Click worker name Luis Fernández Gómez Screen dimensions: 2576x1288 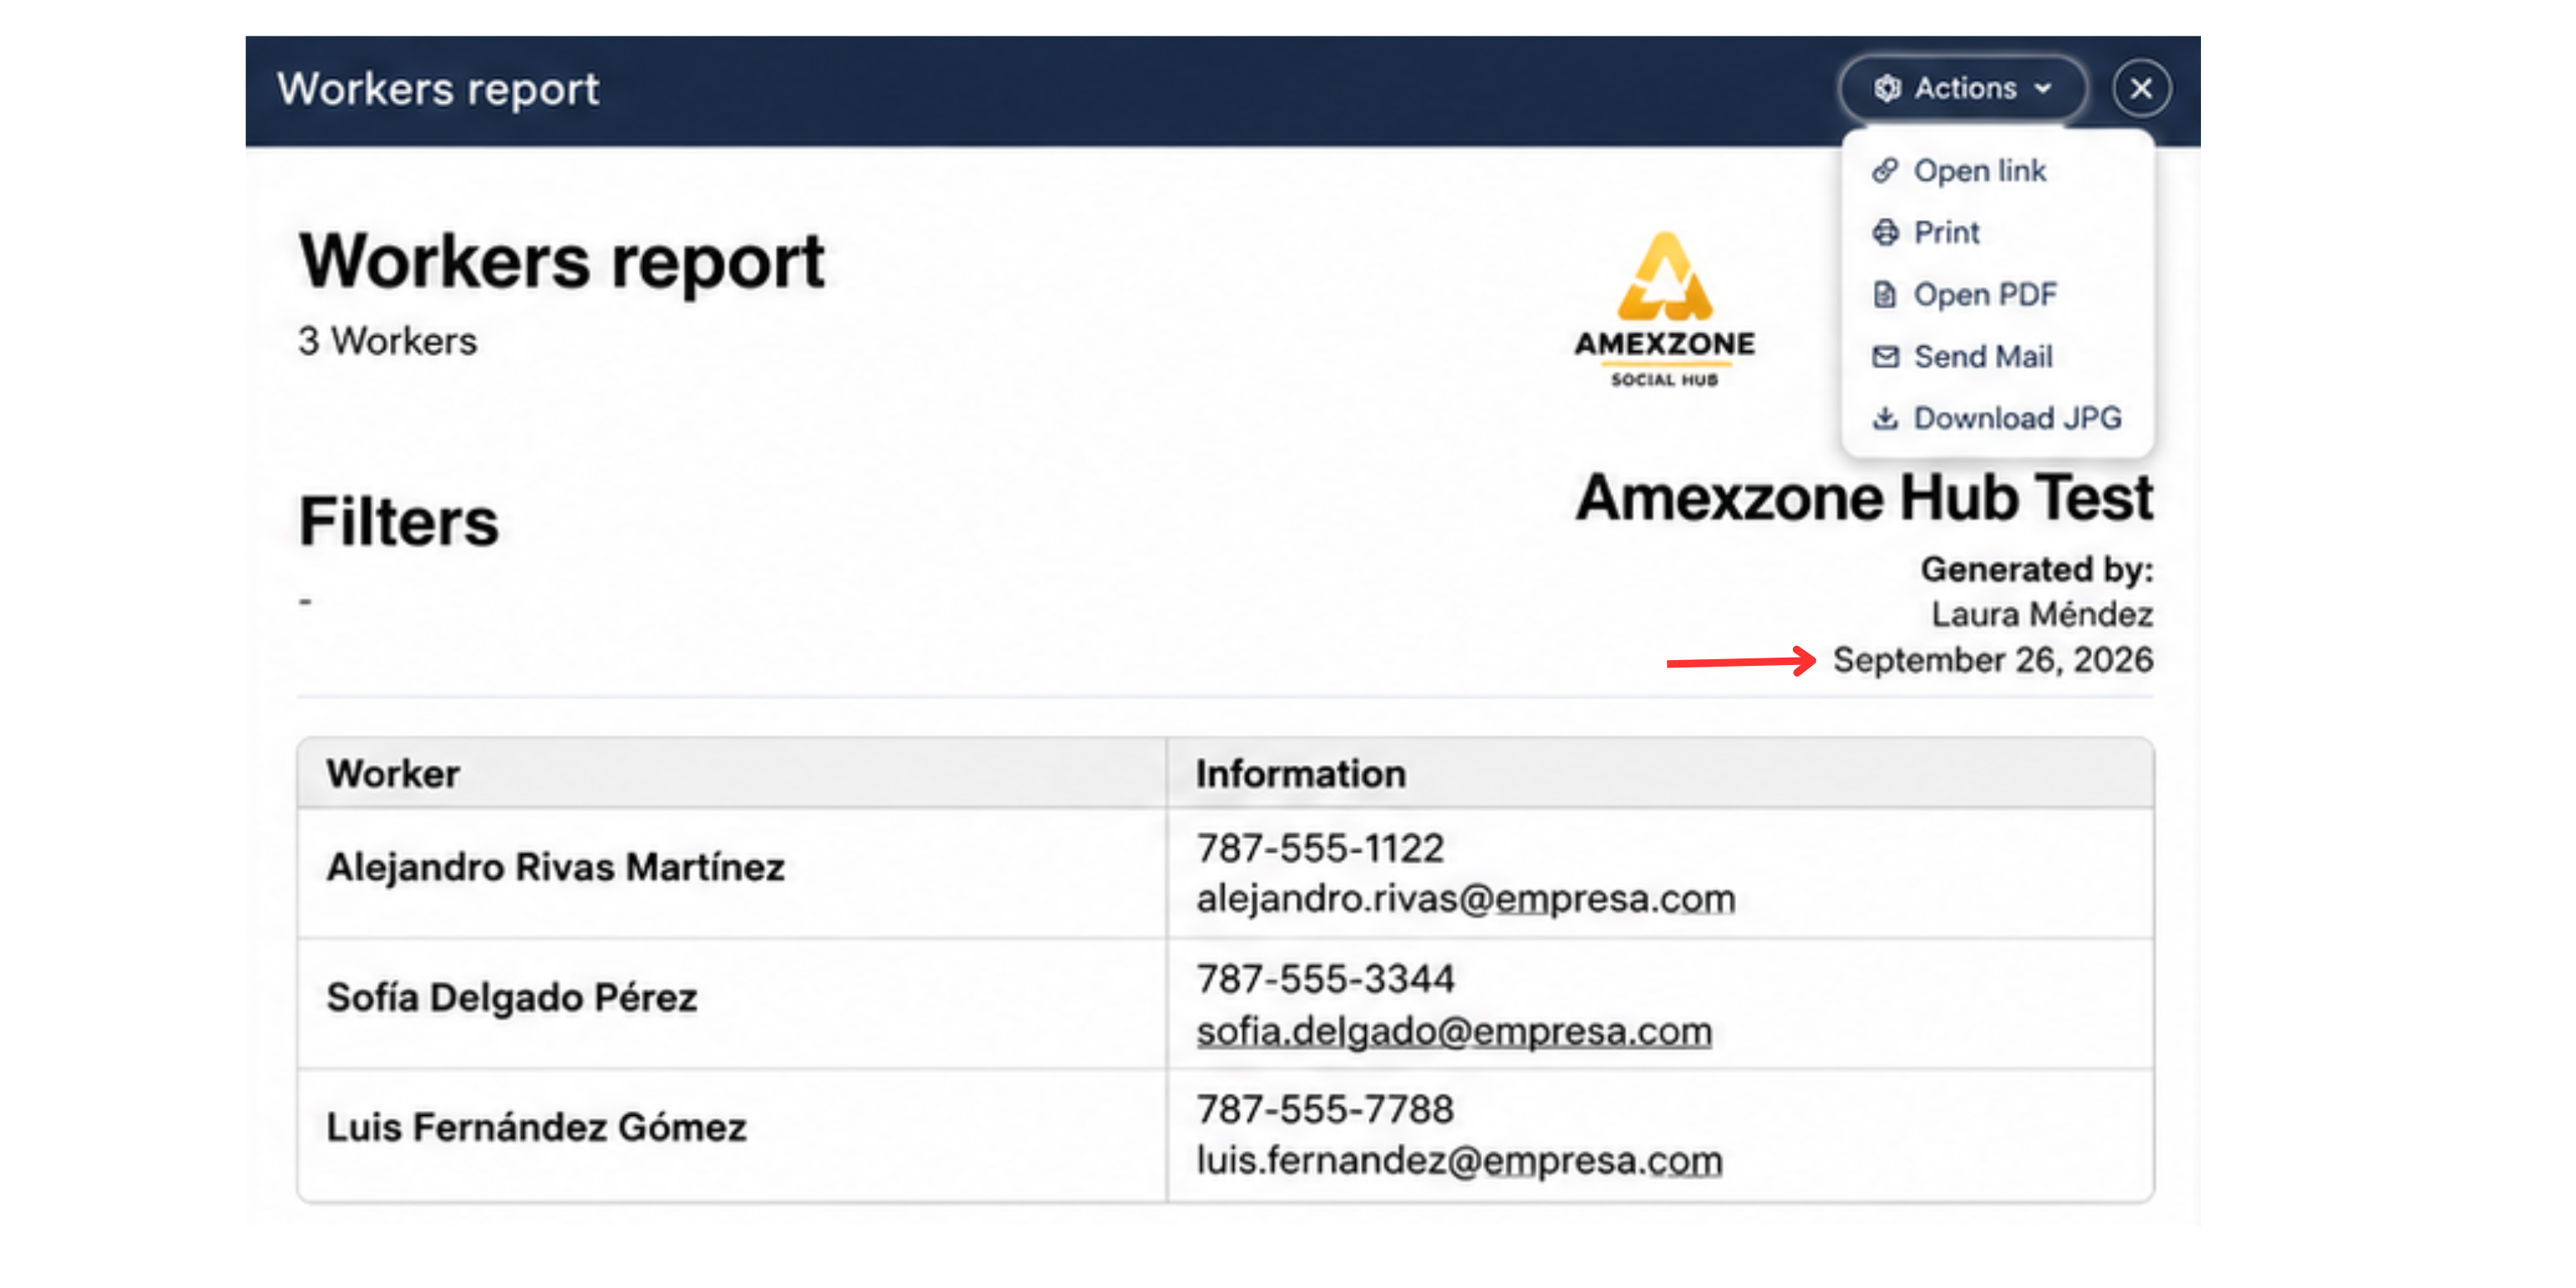point(536,1127)
